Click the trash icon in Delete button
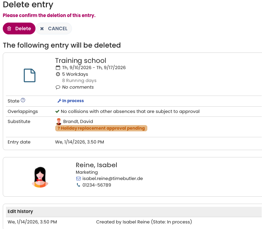 coord(9,28)
